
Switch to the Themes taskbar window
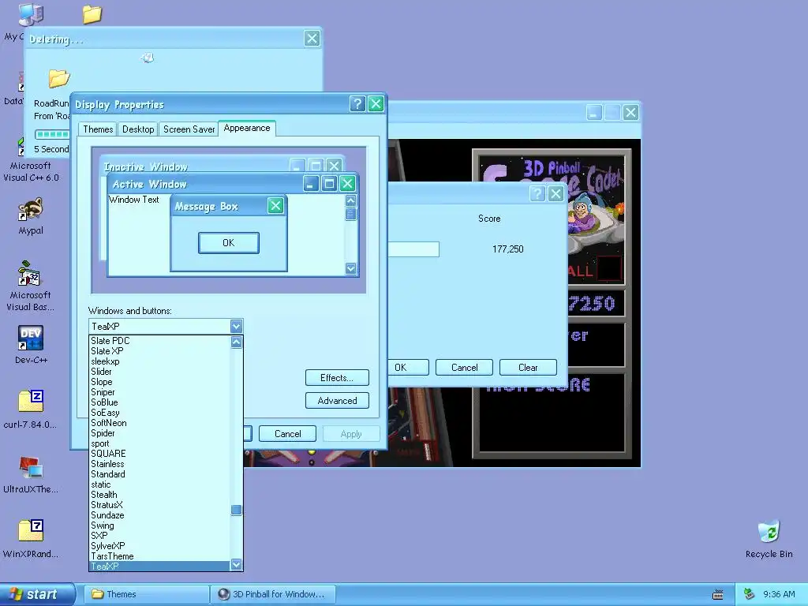pos(146,594)
